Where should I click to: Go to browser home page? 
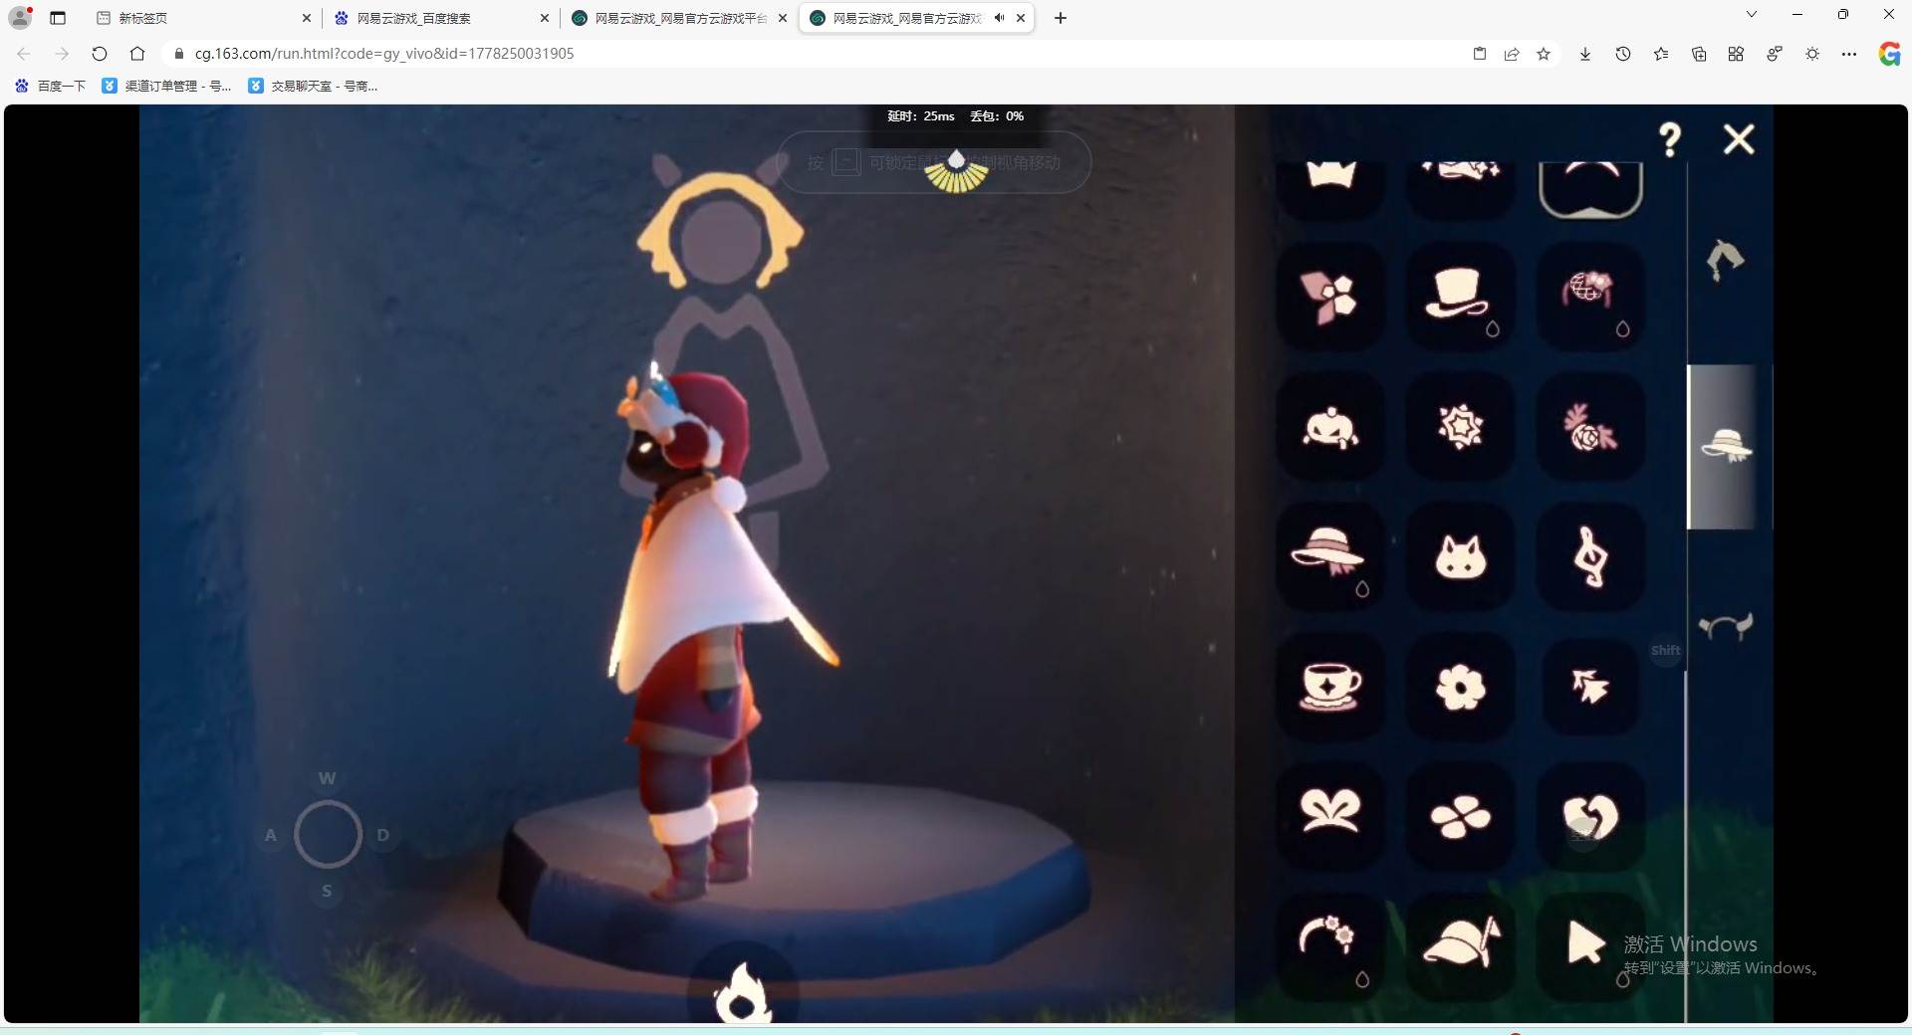point(137,54)
